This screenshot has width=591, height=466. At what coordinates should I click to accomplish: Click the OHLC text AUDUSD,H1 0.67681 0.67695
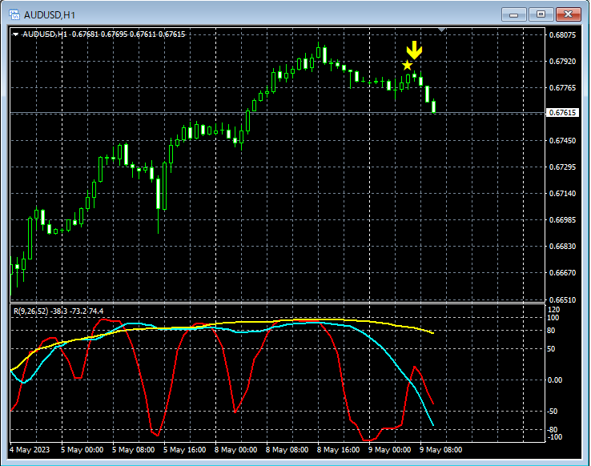click(103, 34)
